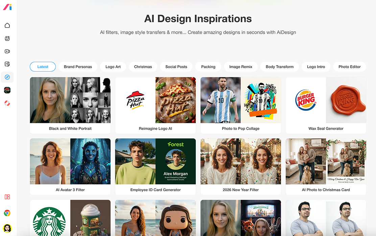Open the Home icon in sidebar

[x=7, y=25]
